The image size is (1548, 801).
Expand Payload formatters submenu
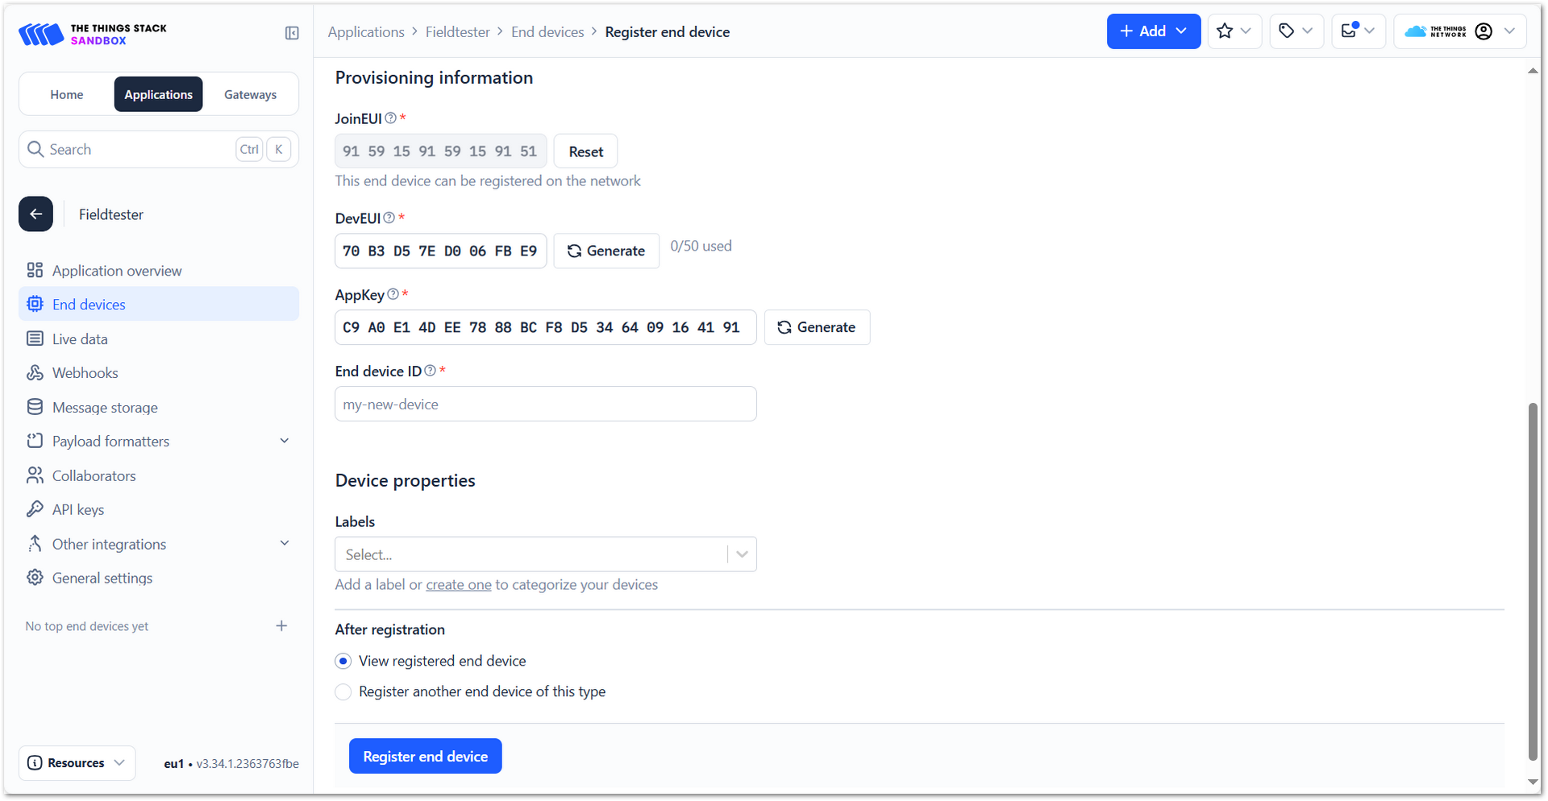[284, 442]
